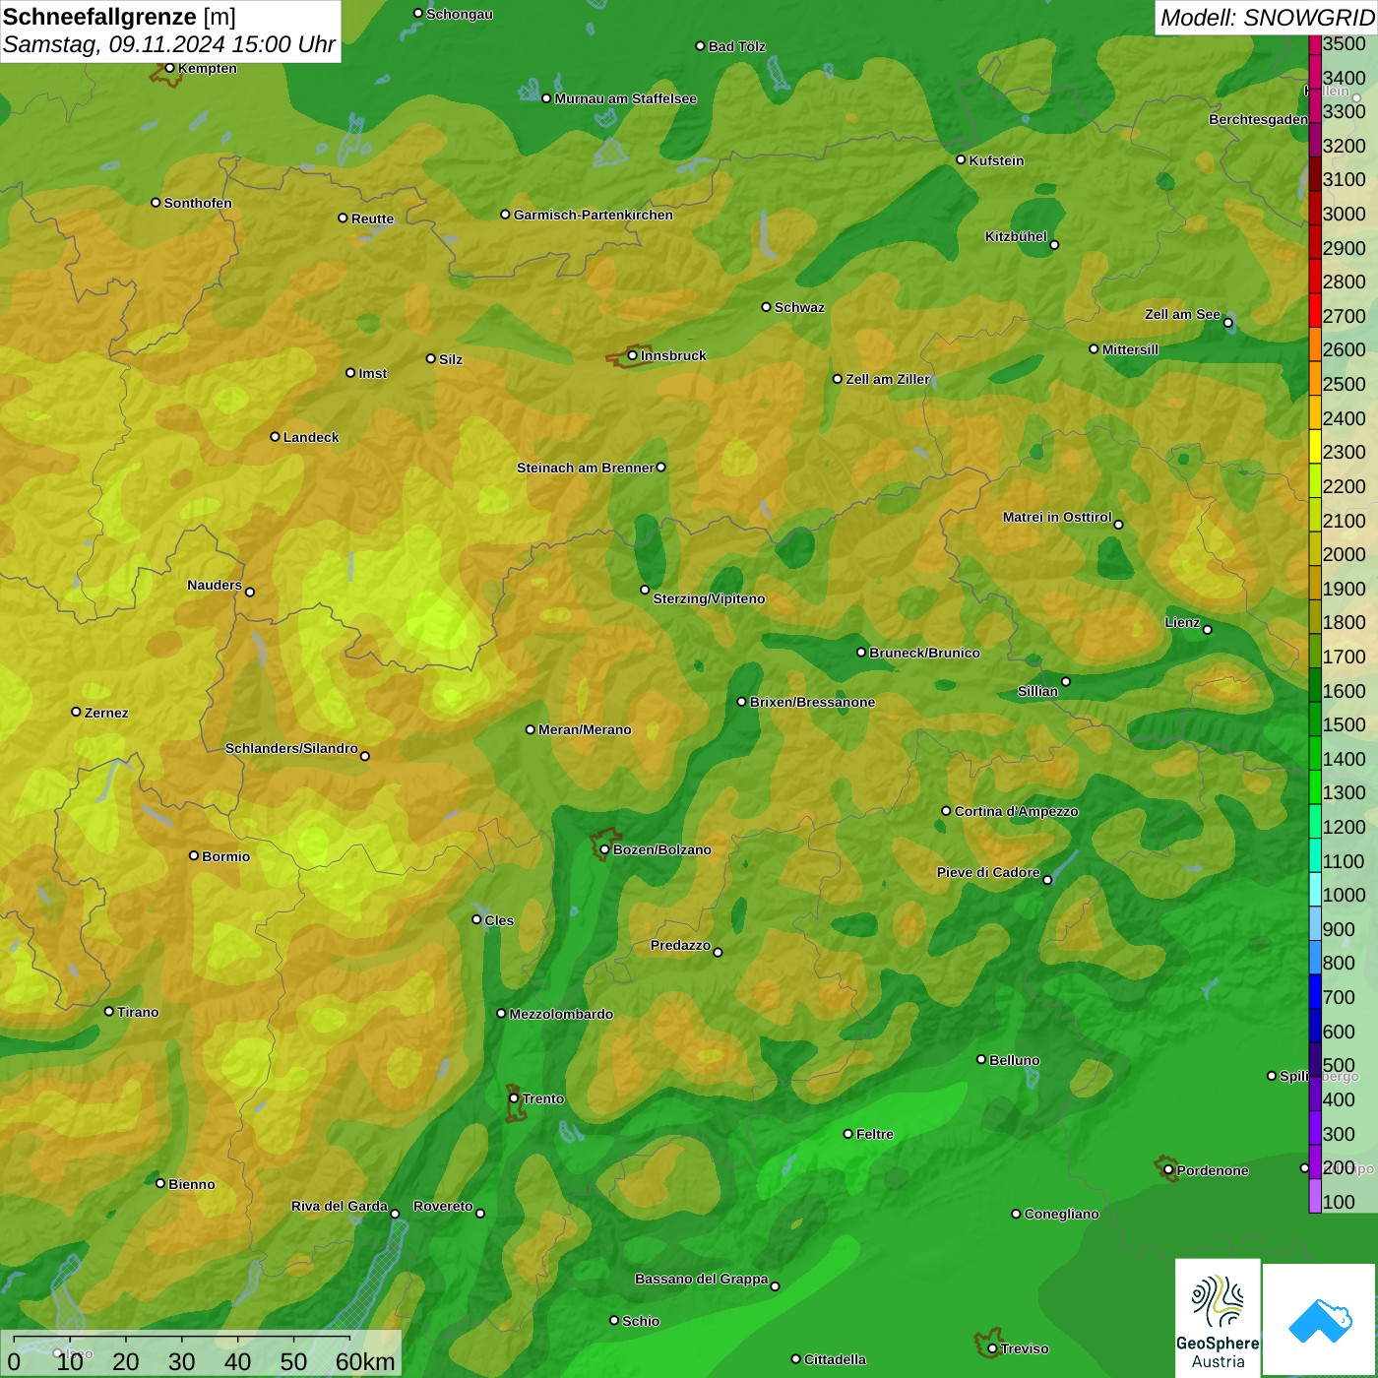Click the Murnau am Staffelsee label
1378x1378 pixels.
(625, 98)
